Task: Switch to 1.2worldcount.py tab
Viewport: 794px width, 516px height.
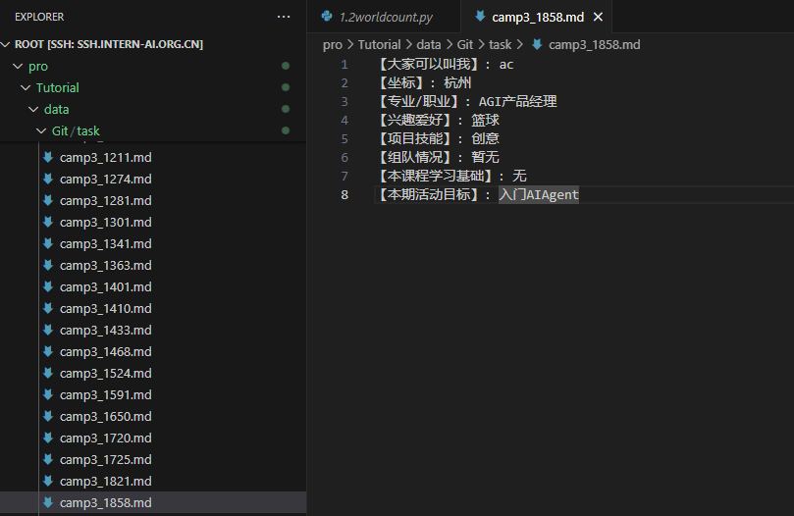Action: click(x=386, y=18)
